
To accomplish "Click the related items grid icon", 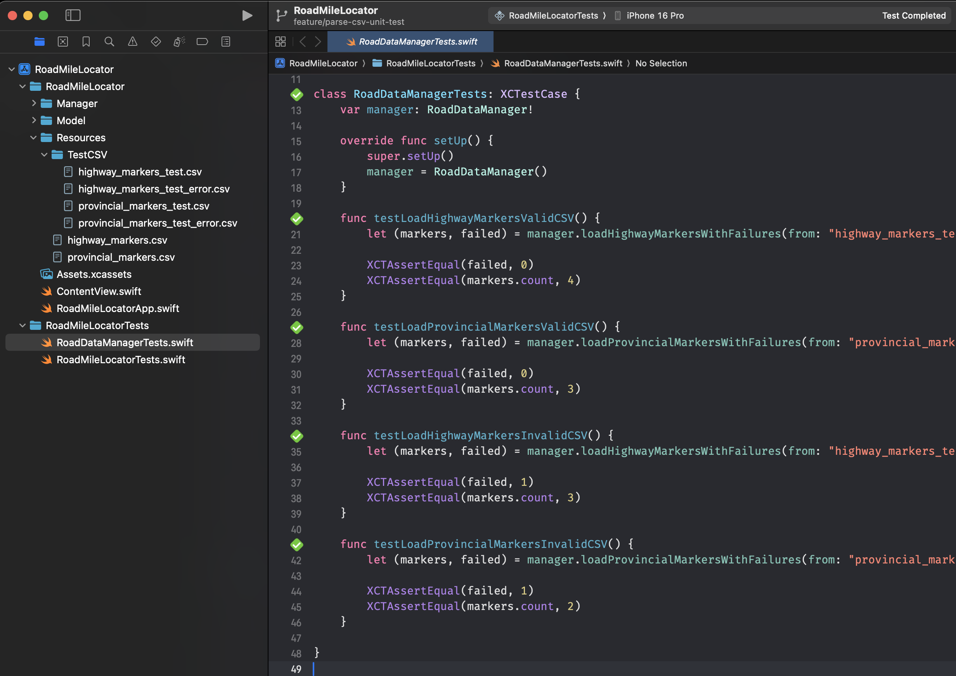I will (x=281, y=42).
